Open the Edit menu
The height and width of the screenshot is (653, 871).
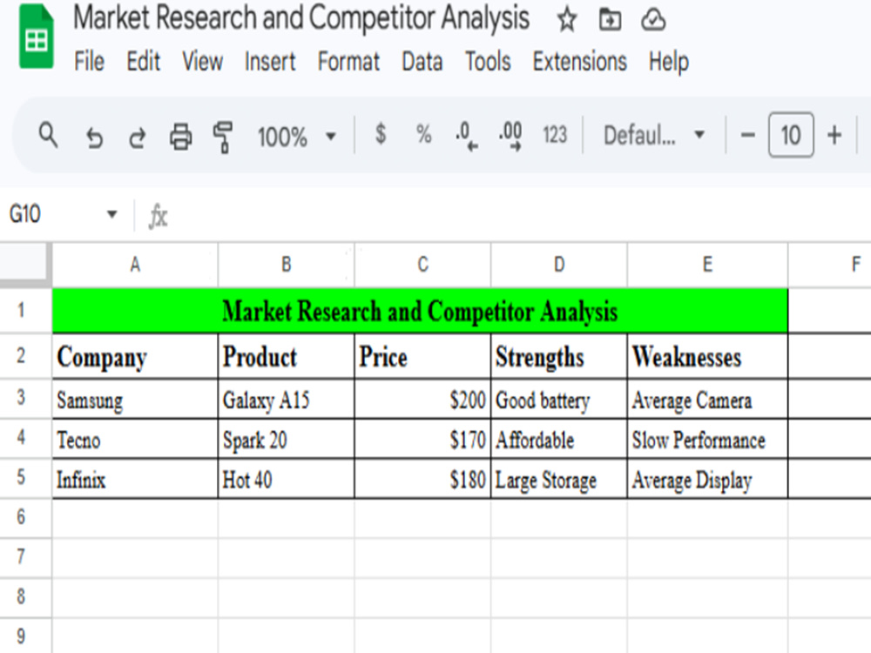point(144,61)
